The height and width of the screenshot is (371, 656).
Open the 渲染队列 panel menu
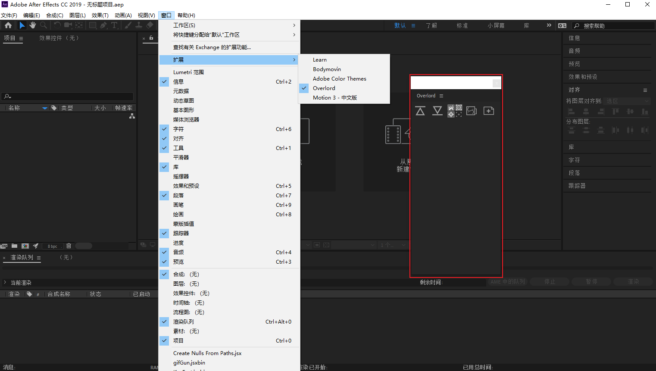(39, 258)
